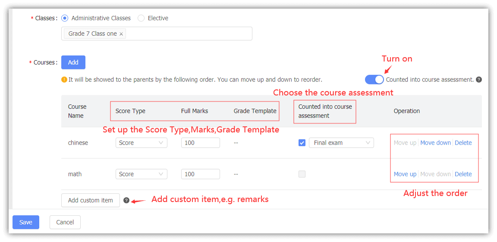Remove Grade 7 Class one tag

tap(121, 34)
